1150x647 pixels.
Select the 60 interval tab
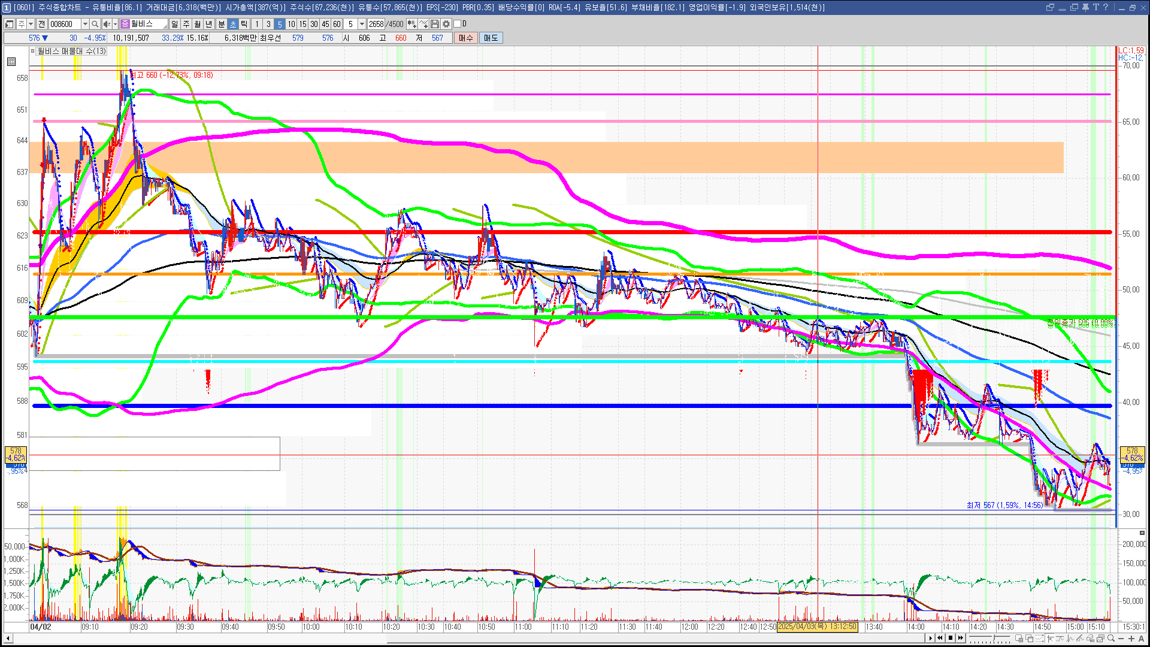[337, 24]
